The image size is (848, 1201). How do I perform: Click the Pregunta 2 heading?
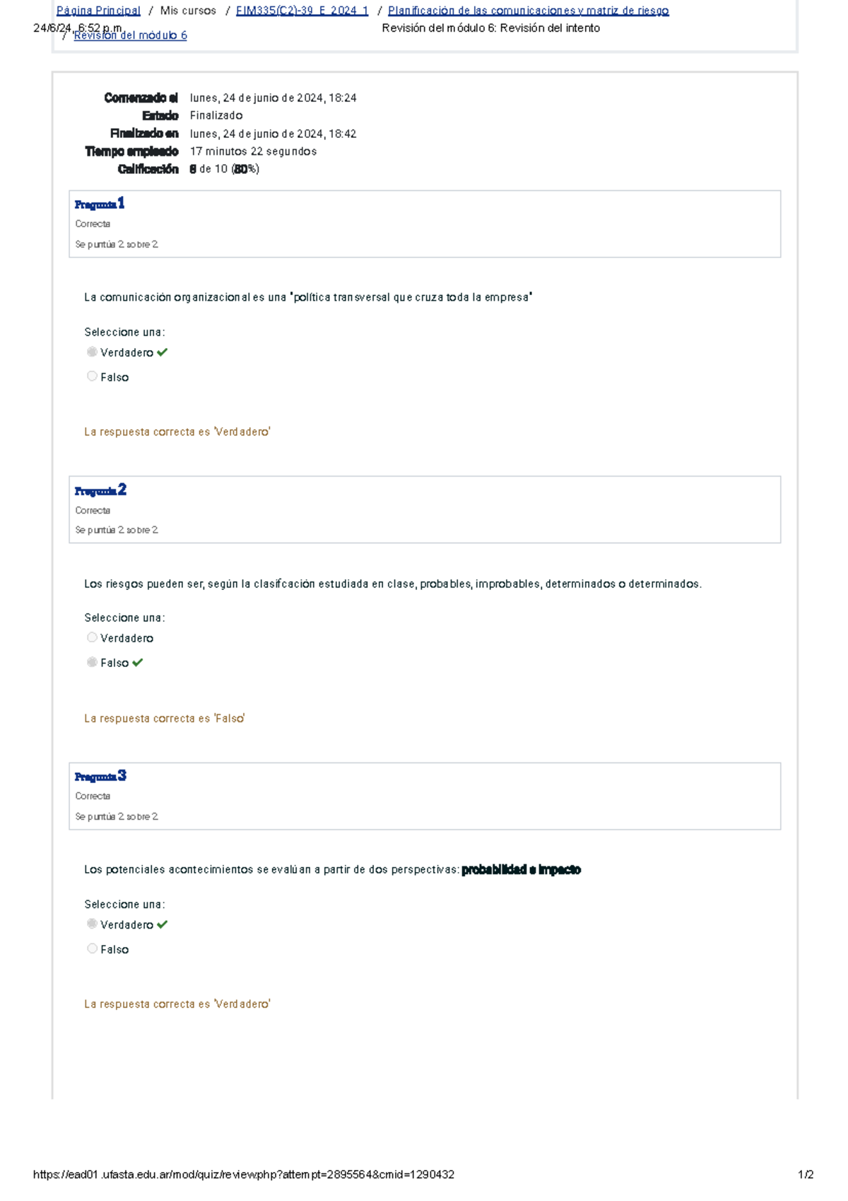point(100,490)
